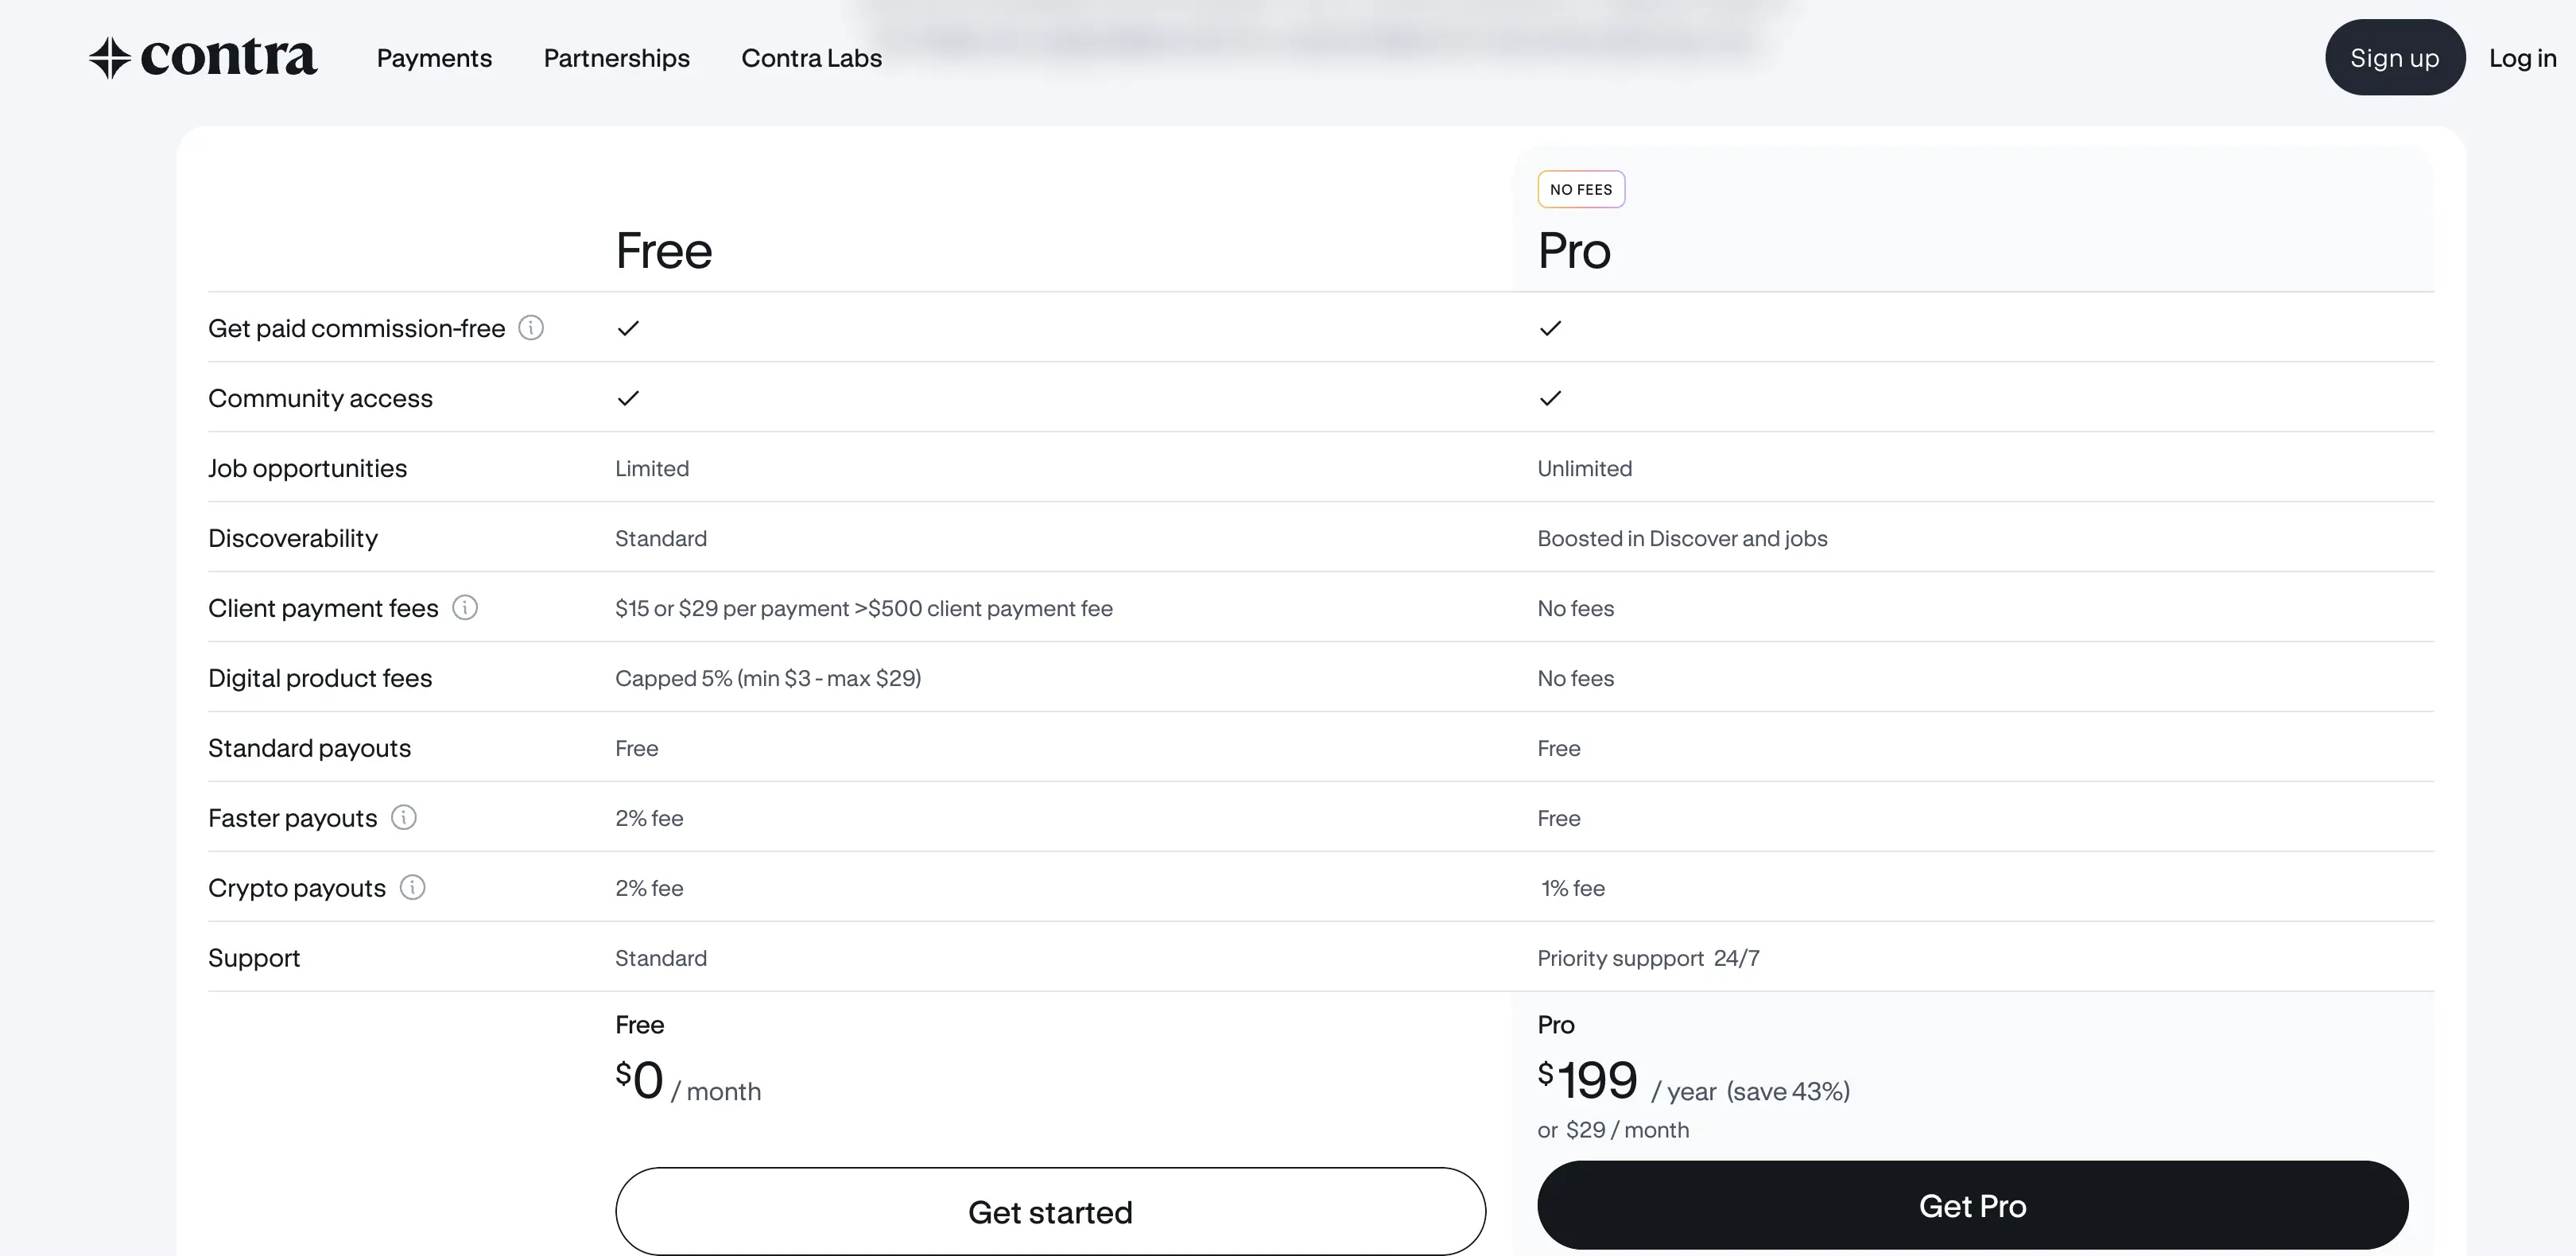2576x1256 pixels.
Task: Open info icon for Get paid commission-free
Action: [531, 328]
